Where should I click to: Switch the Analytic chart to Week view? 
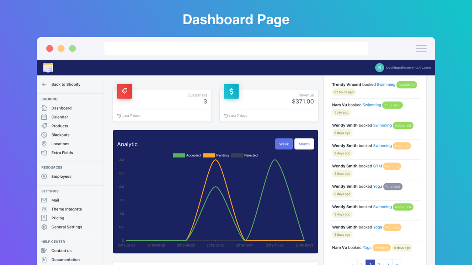284,144
